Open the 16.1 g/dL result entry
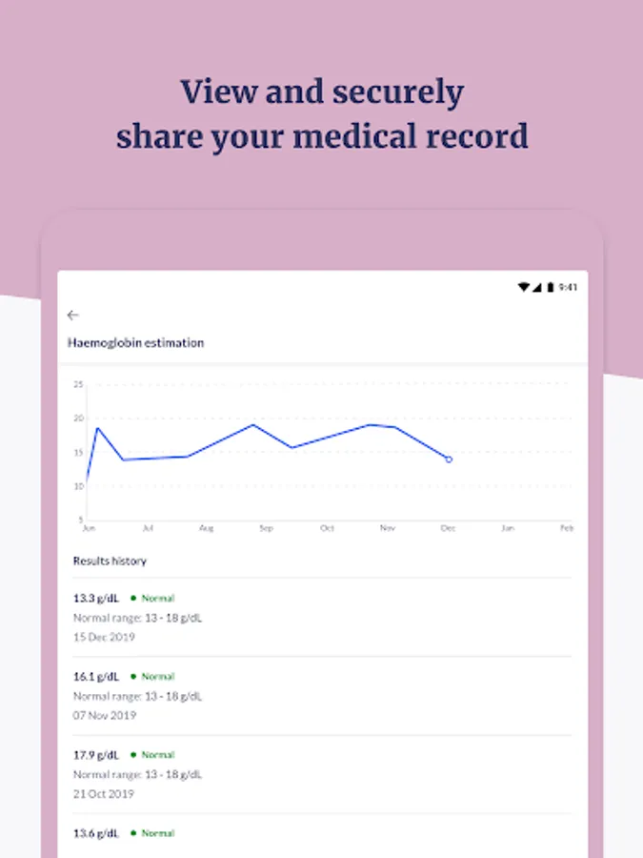Image resolution: width=643 pixels, height=858 pixels. coord(96,677)
